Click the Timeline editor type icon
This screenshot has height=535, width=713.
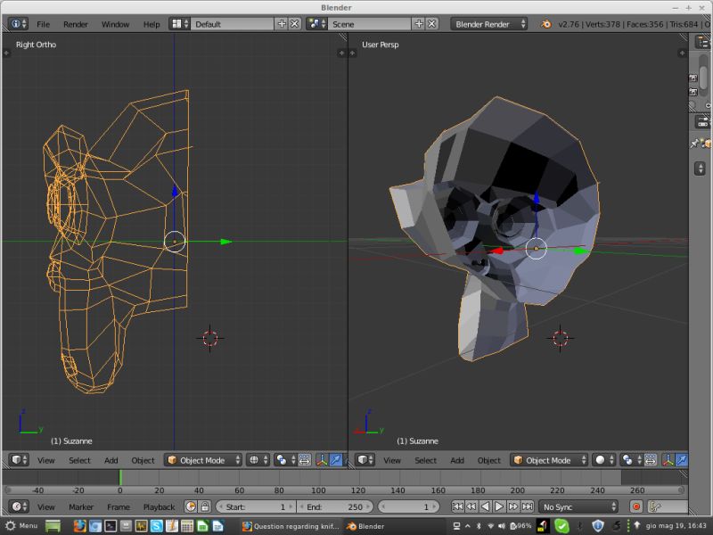coord(16,506)
